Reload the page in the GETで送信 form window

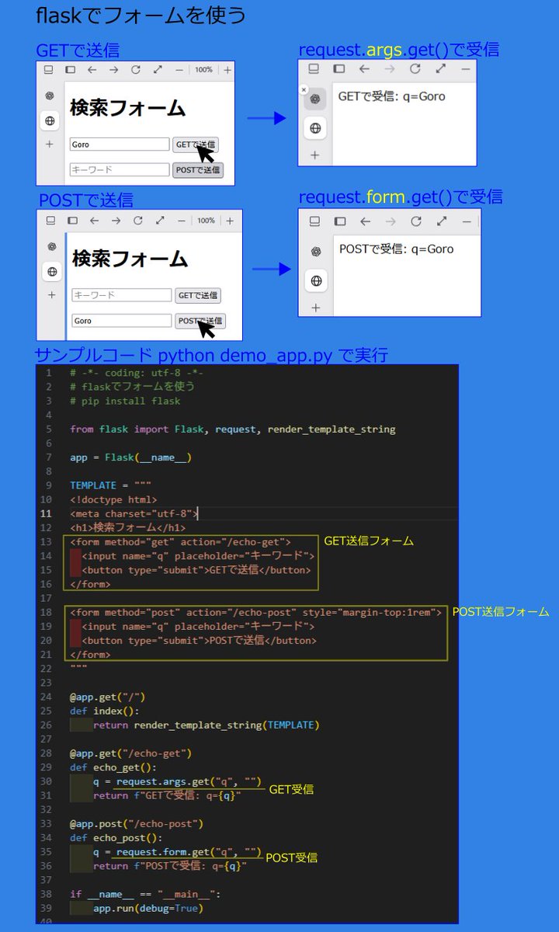[x=135, y=70]
